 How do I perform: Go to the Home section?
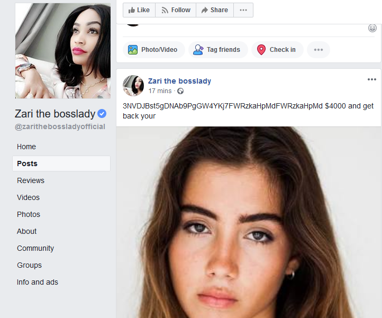coord(26,147)
